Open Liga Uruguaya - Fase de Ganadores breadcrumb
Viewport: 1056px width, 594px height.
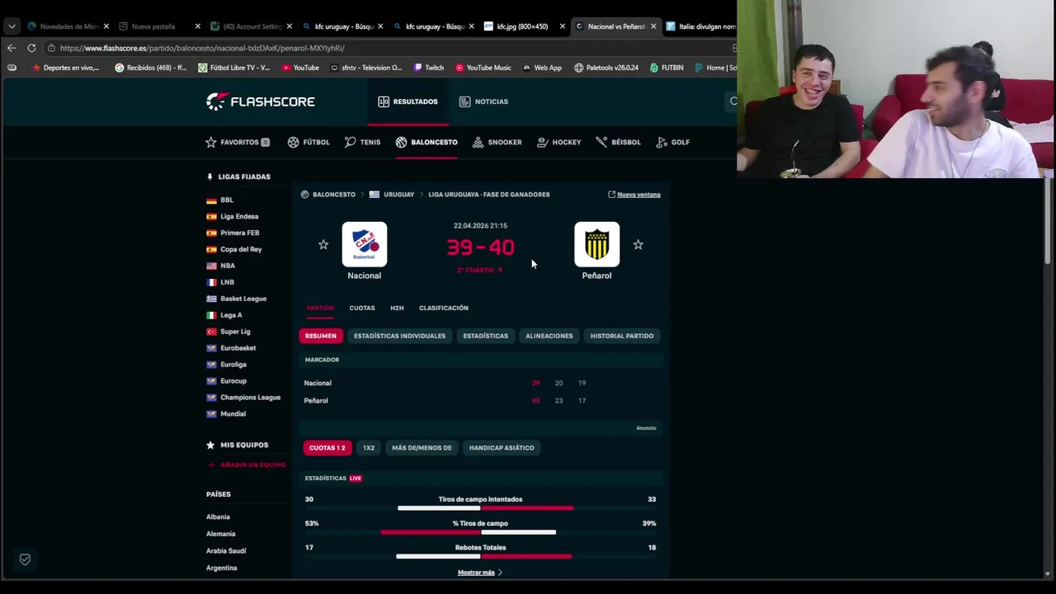tap(489, 195)
